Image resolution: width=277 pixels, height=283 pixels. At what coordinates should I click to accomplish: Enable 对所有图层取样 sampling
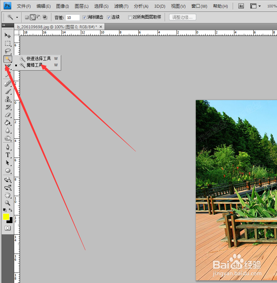[x=131, y=17]
